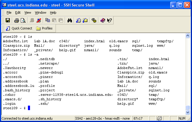Viewport: 192px width, 122px height.
Task: Click '.acrosrch' file name
Action: point(12,77)
